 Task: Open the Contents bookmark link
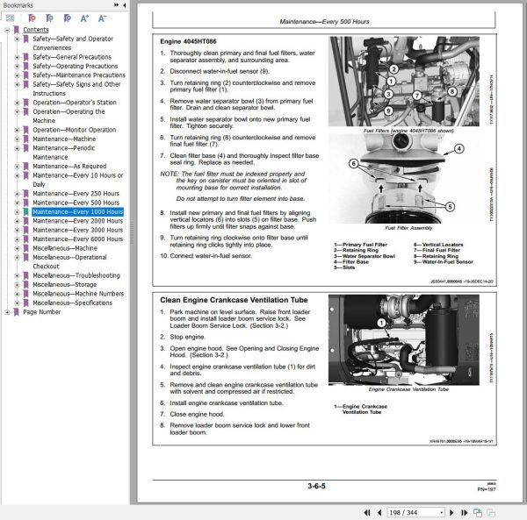(x=36, y=30)
